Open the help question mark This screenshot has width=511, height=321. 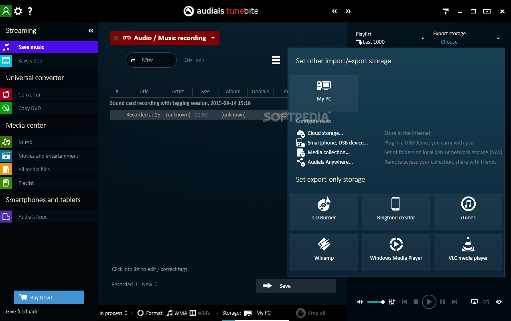[30, 11]
